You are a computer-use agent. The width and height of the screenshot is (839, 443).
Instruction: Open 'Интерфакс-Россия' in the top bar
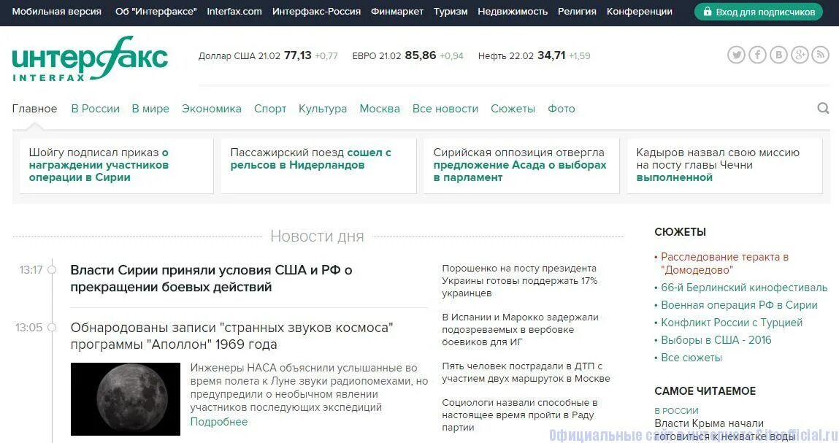click(x=316, y=11)
